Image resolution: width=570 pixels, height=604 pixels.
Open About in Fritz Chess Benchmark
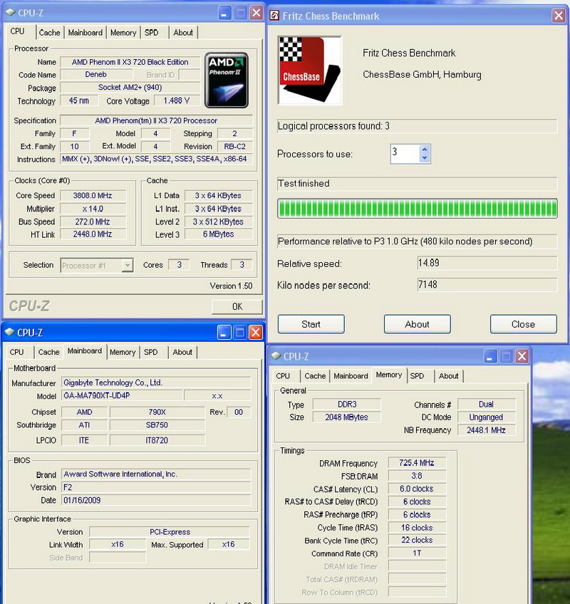click(417, 324)
